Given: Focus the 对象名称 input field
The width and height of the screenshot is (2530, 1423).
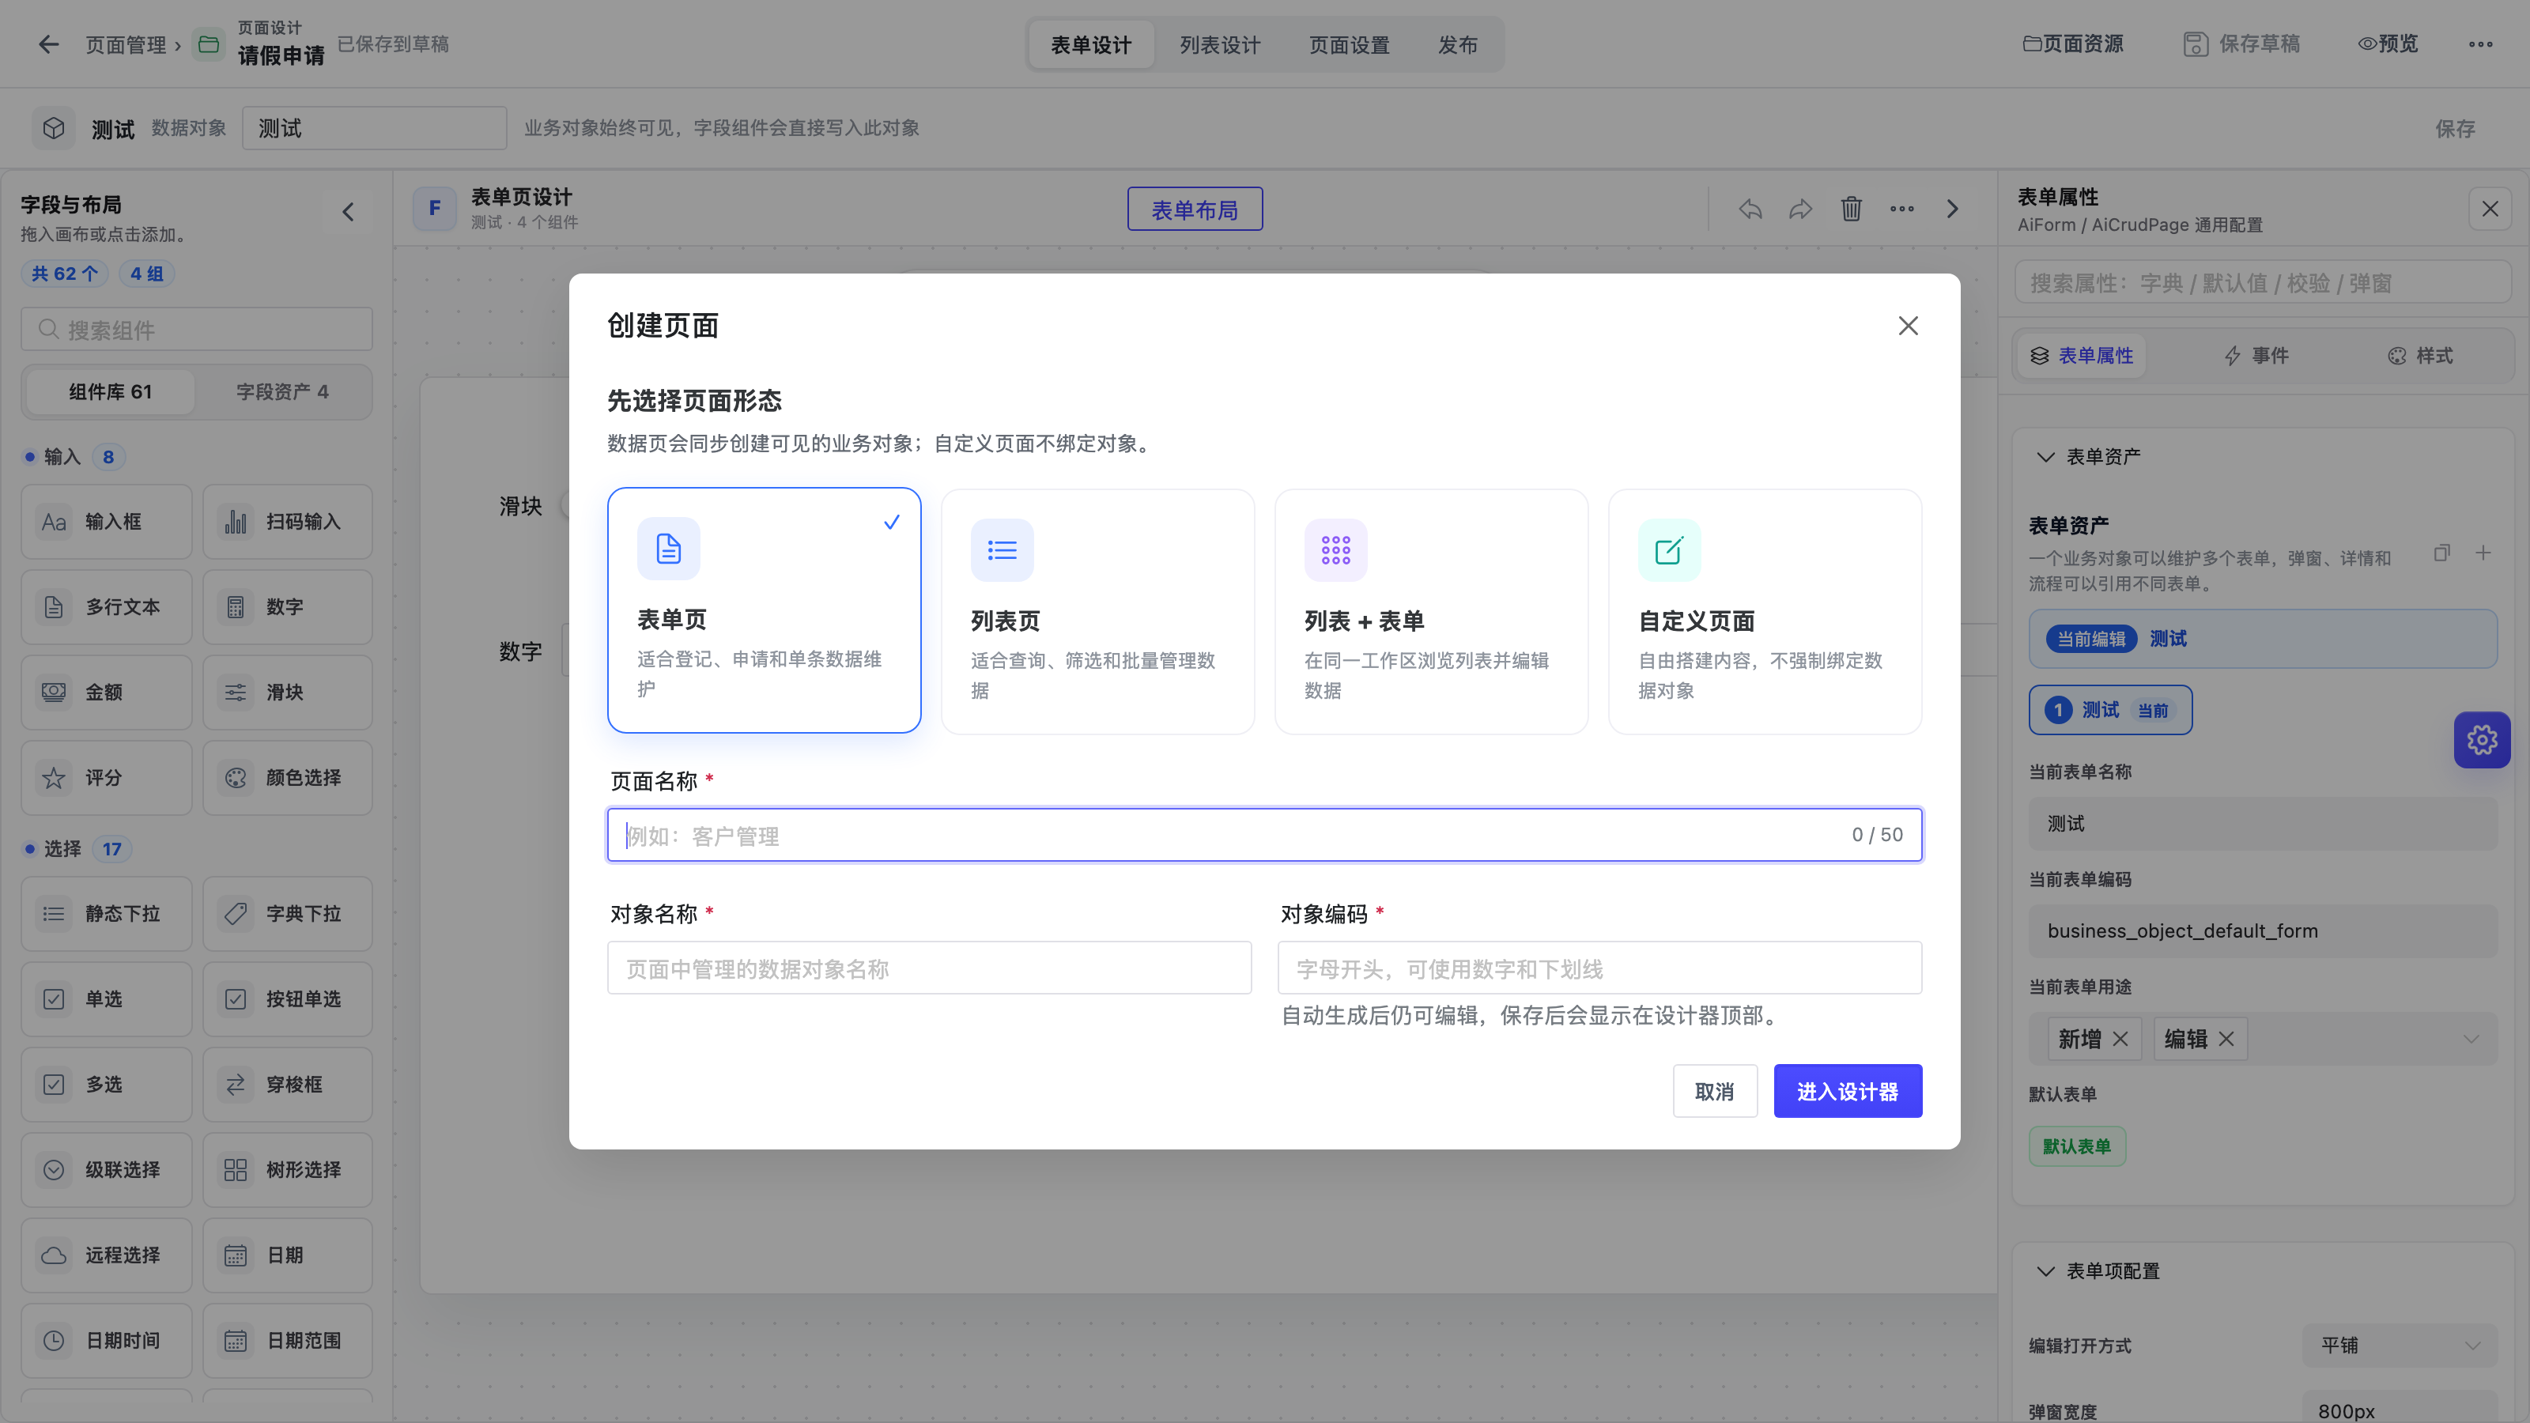Looking at the screenshot, I should pyautogui.click(x=929, y=968).
